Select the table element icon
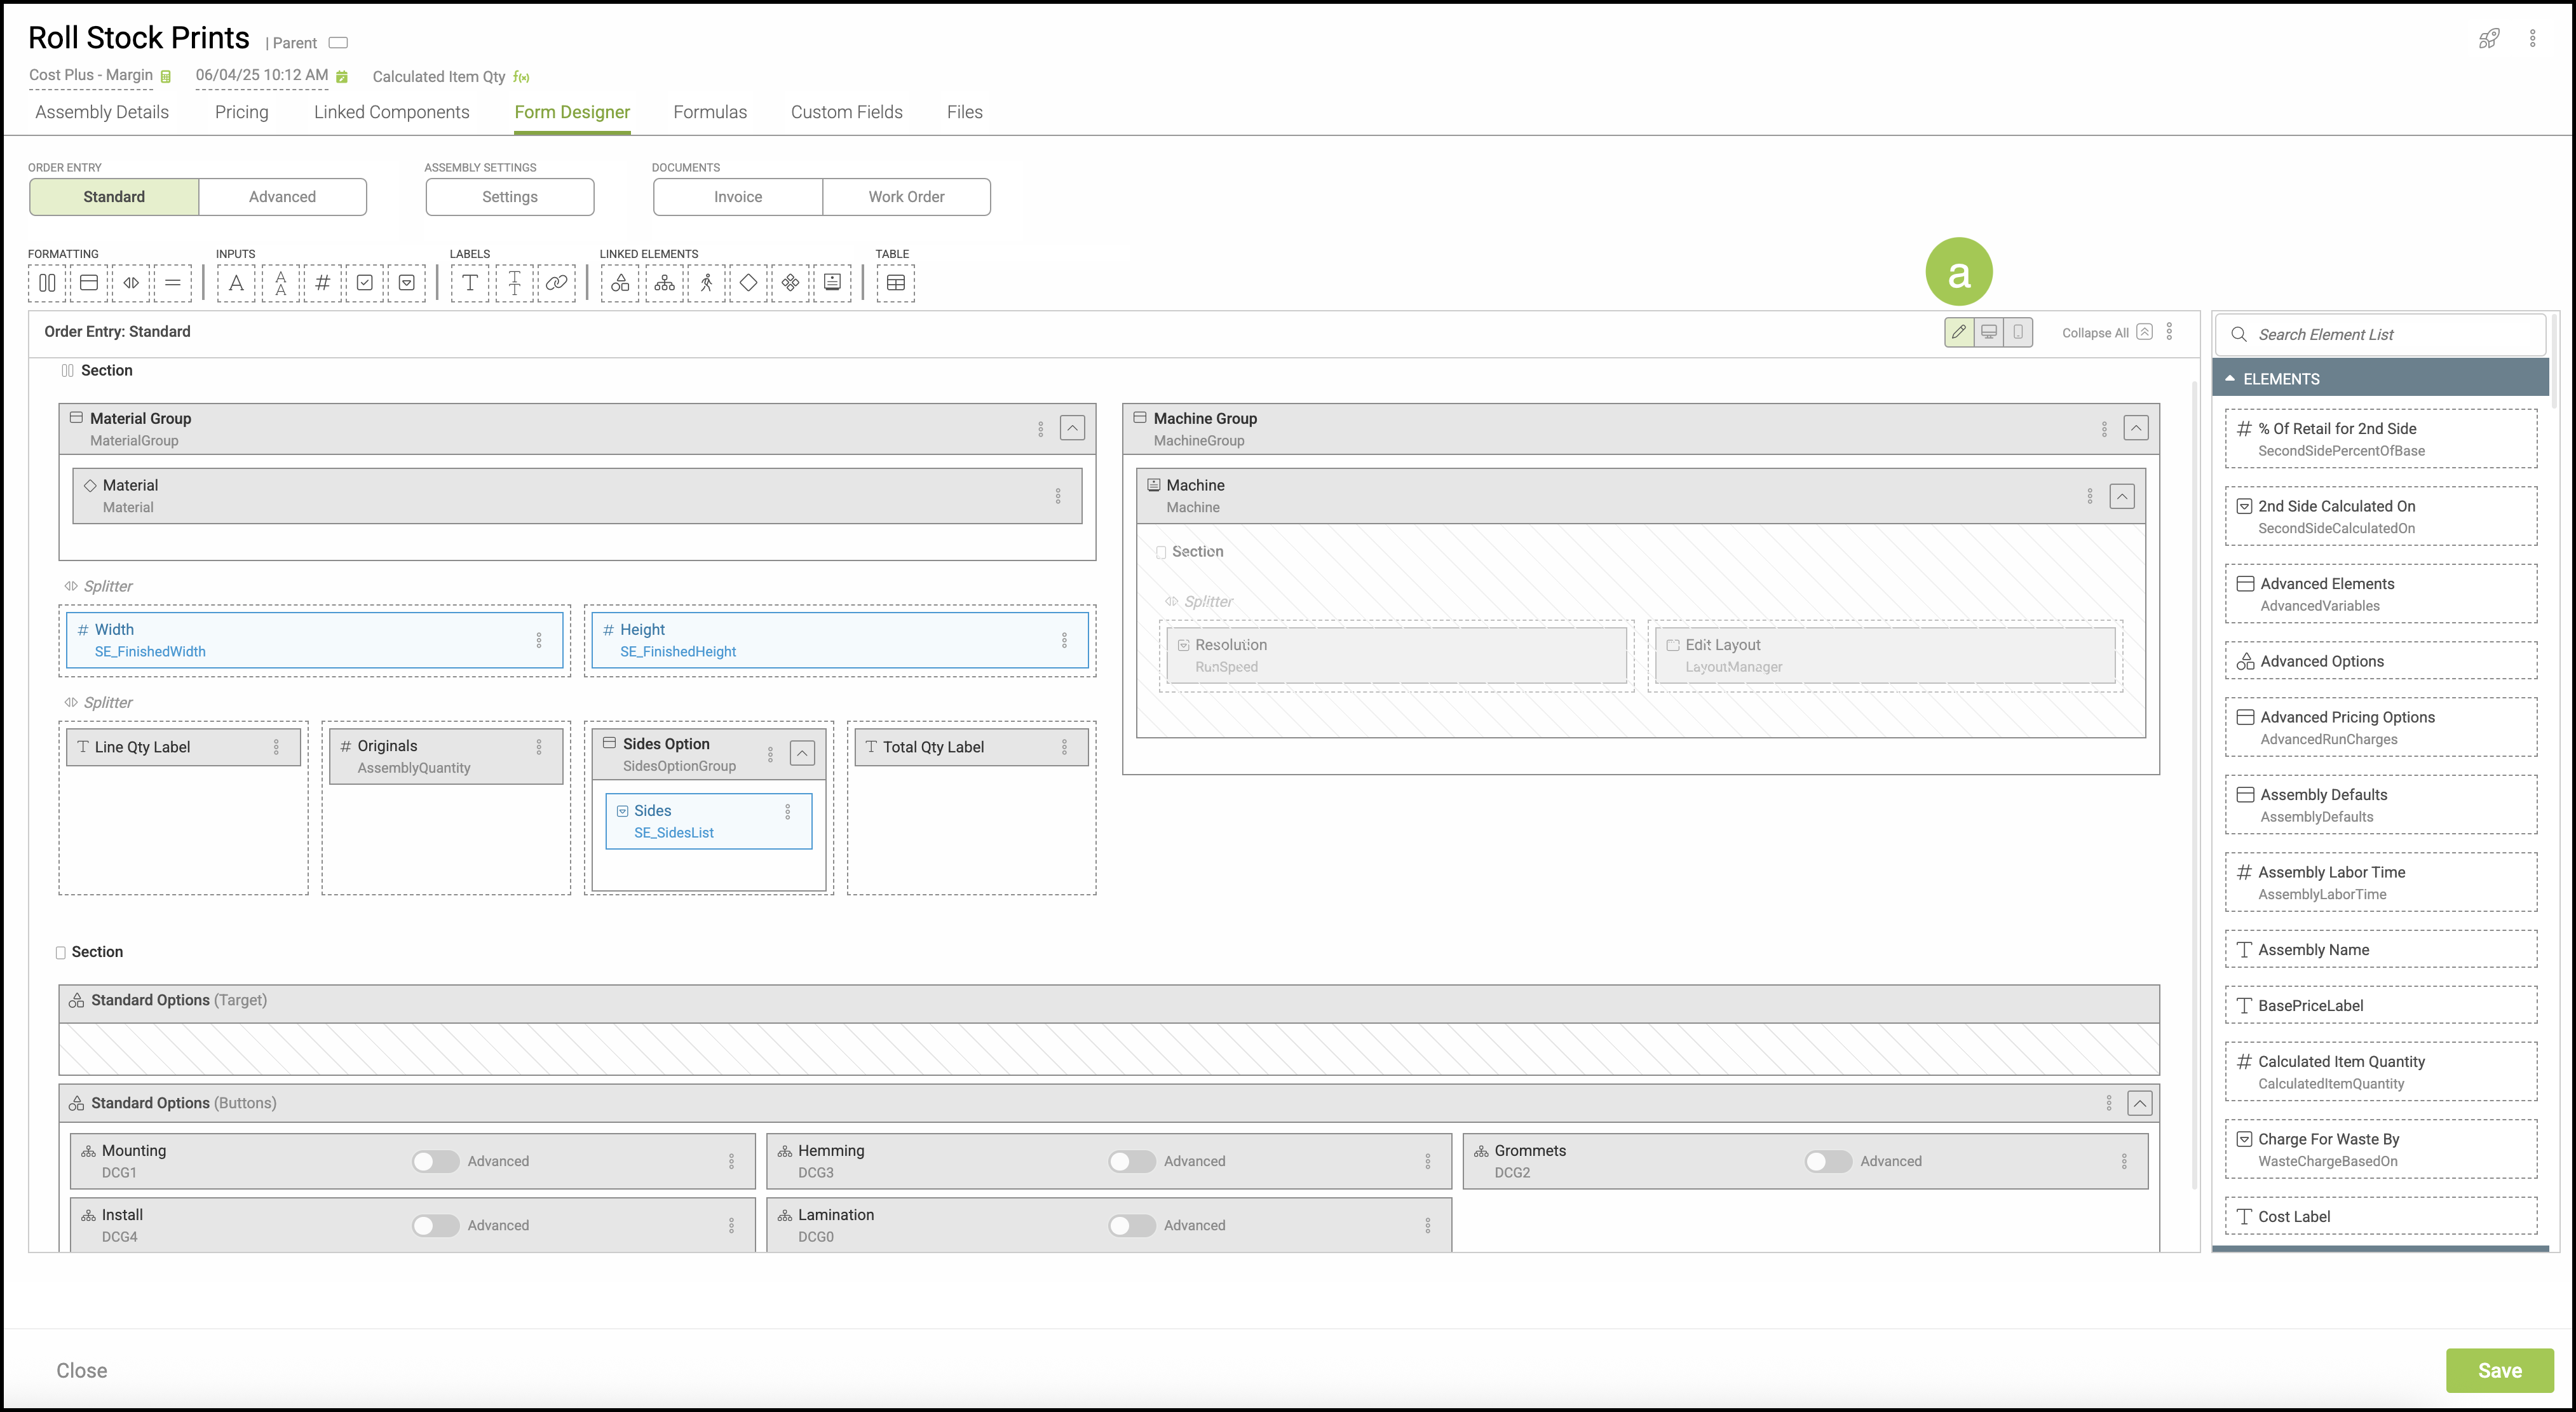2576x1412 pixels. tap(895, 283)
